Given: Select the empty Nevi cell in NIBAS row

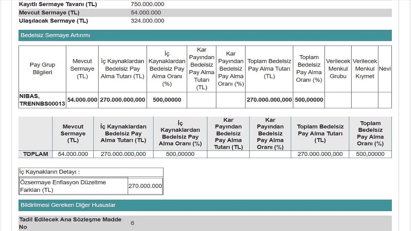Looking at the screenshot, I should (385, 100).
